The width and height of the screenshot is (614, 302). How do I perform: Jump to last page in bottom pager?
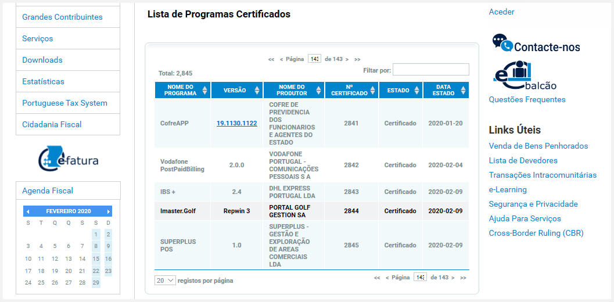tap(463, 278)
